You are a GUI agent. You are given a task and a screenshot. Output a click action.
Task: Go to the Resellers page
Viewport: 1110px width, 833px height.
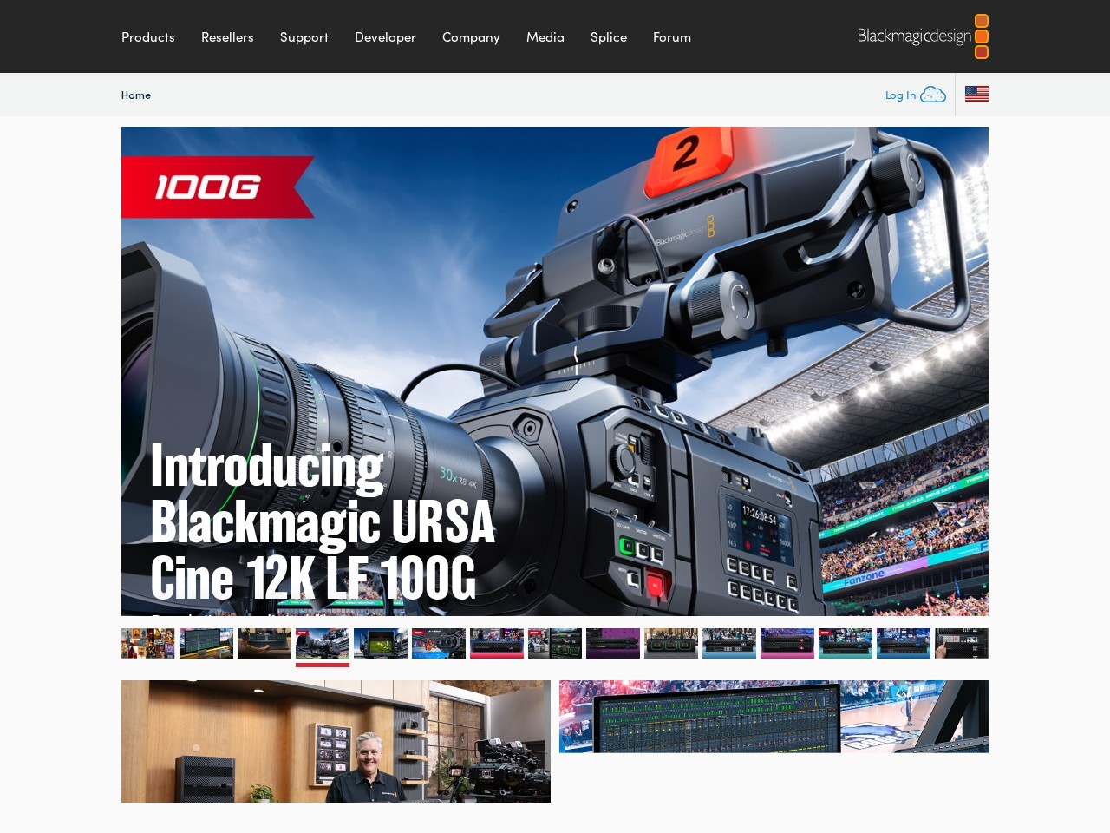[x=227, y=37]
